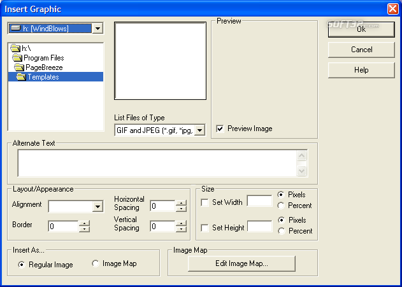Click the h:\ root folder icon
This screenshot has height=287, width=402.
point(15,48)
